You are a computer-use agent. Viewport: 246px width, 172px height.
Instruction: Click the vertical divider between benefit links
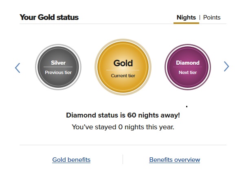tap(123, 159)
